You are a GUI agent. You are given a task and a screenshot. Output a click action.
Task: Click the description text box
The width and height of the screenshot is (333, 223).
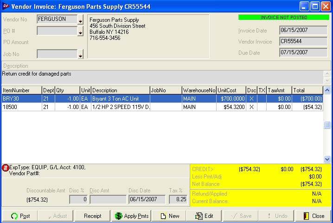coord(162,77)
